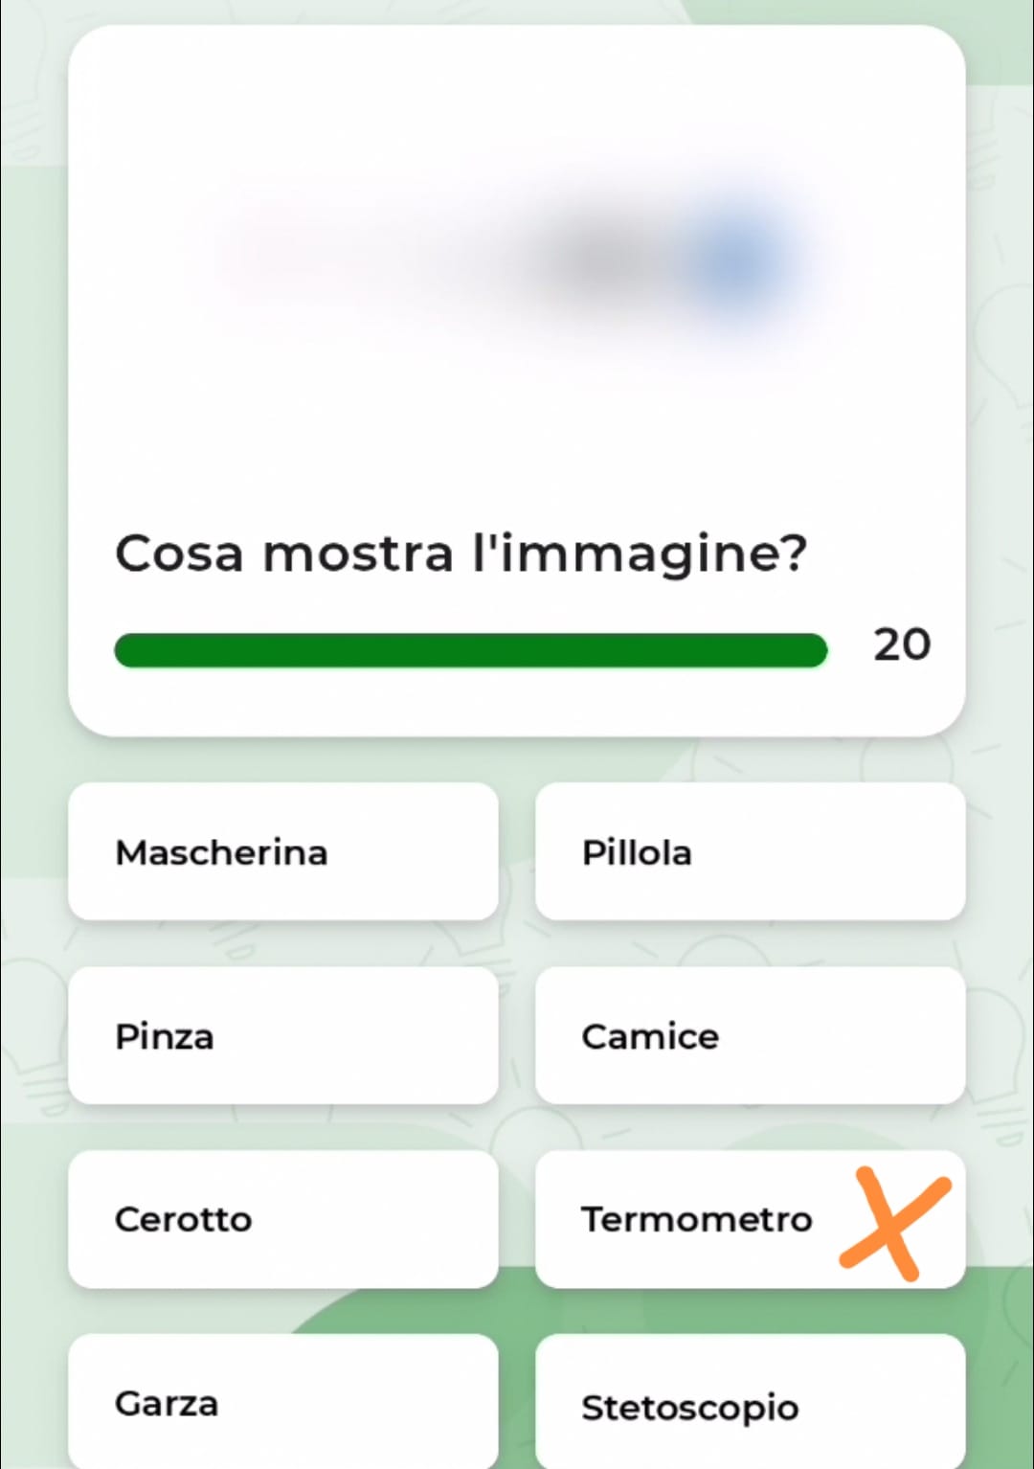Click the green countdown progress bar
Viewport: 1034px width, 1469px height.
(x=470, y=650)
